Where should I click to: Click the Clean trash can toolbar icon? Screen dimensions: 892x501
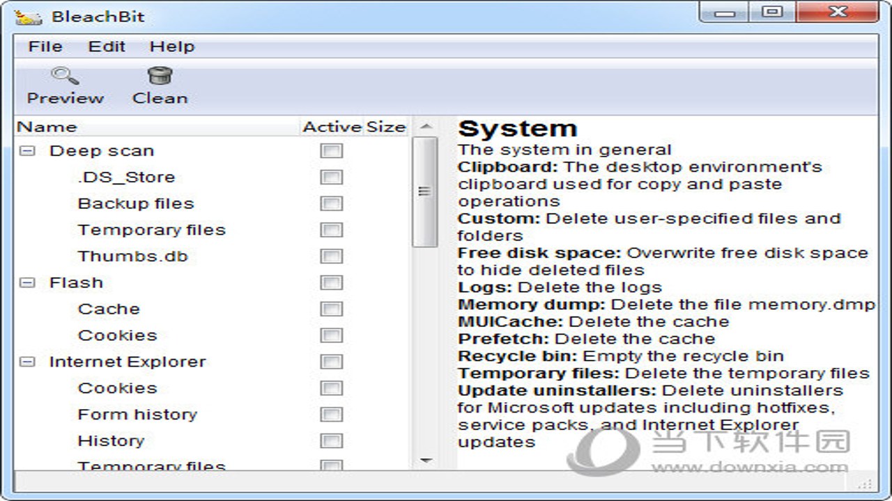160,75
